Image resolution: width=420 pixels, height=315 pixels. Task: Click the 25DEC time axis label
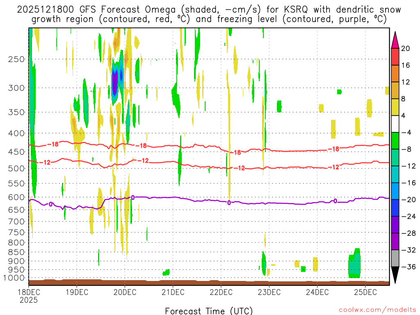pyautogui.click(x=365, y=292)
